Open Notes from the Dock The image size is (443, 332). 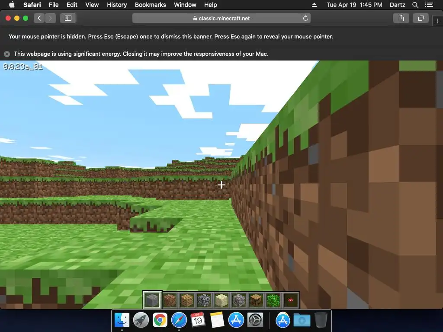(x=217, y=320)
